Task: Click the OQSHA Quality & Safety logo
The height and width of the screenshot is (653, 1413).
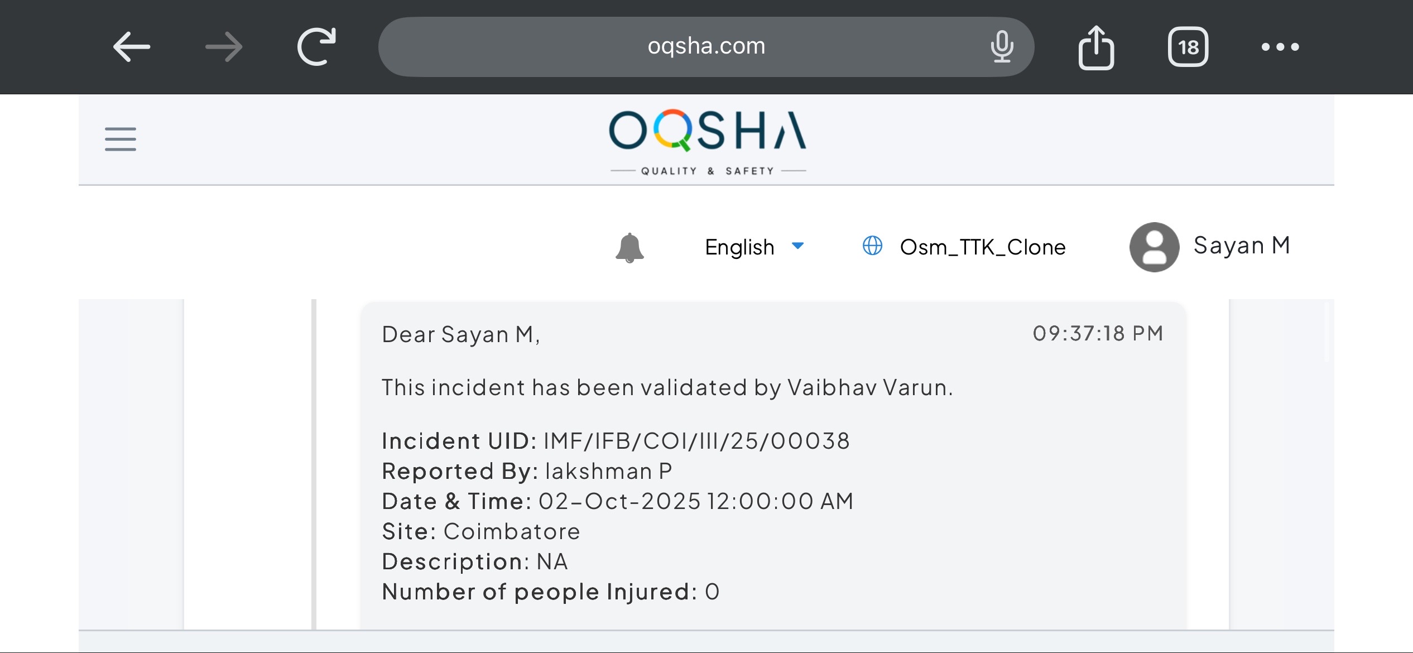Action: click(x=708, y=142)
